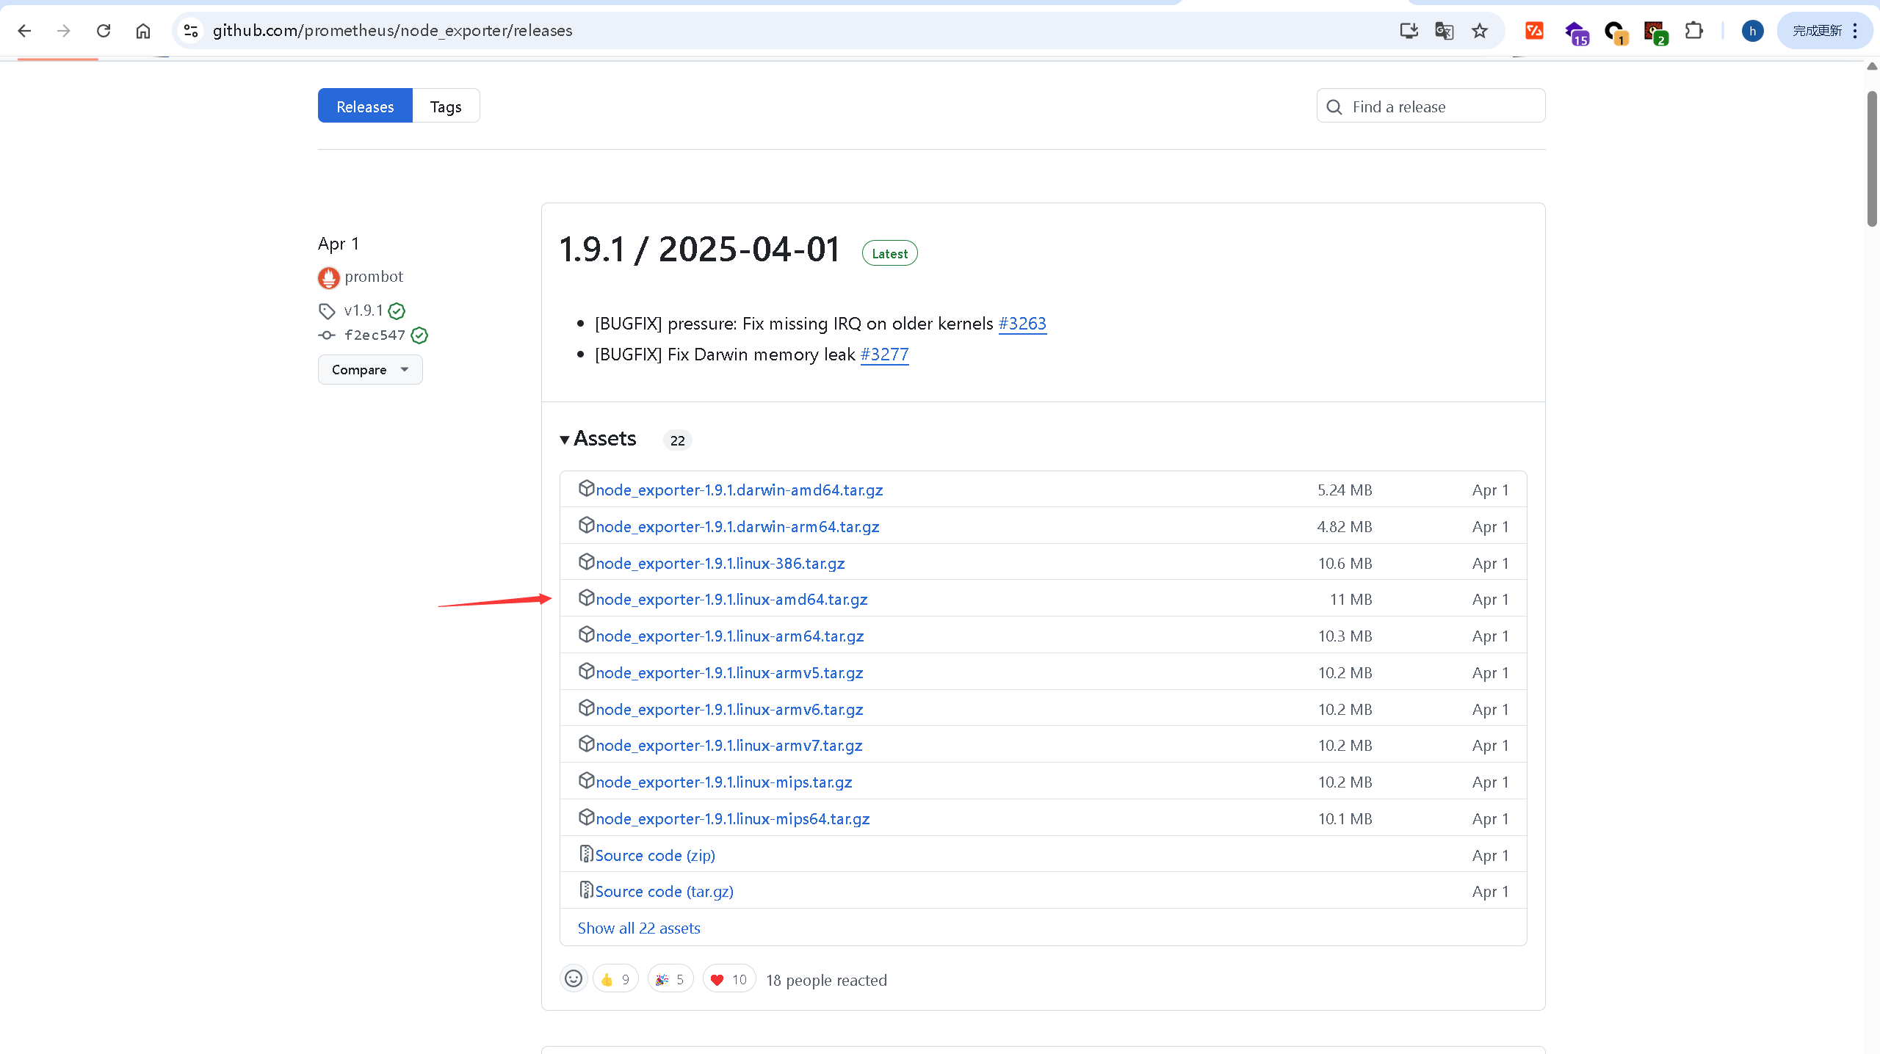Download Source code (tar.gz)
Viewport: 1880px width, 1054px height.
tap(664, 891)
